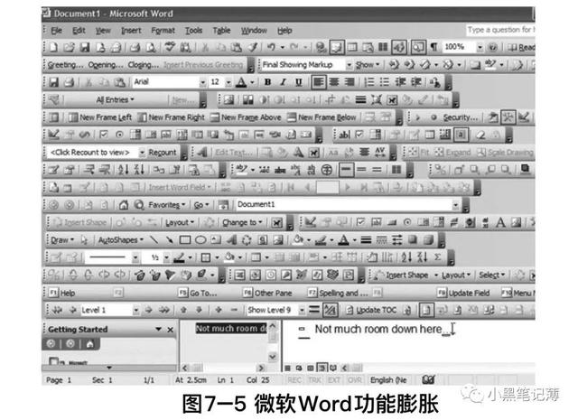Screen dimensions: 578x420
Task: Click the Bold formatting icon
Action: [x=268, y=82]
